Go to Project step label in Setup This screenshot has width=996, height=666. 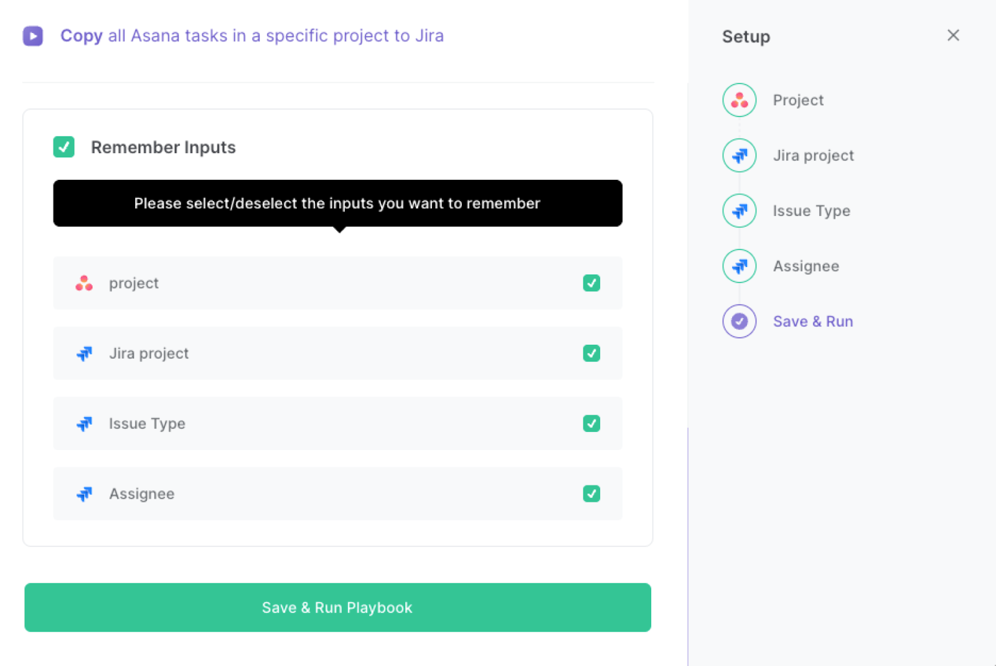tap(798, 100)
